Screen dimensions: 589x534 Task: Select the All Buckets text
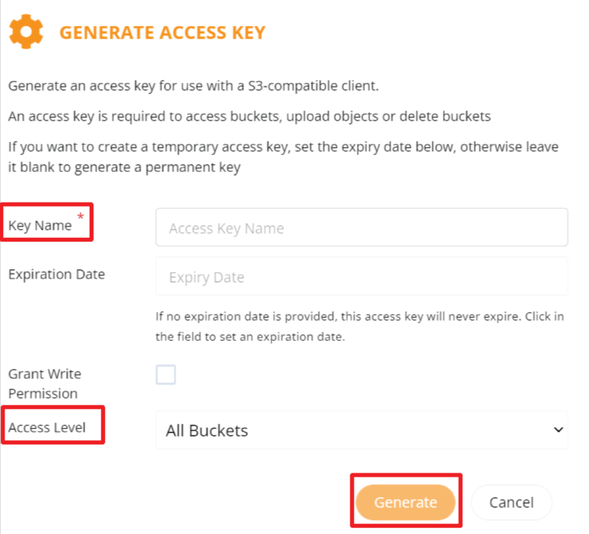[207, 430]
